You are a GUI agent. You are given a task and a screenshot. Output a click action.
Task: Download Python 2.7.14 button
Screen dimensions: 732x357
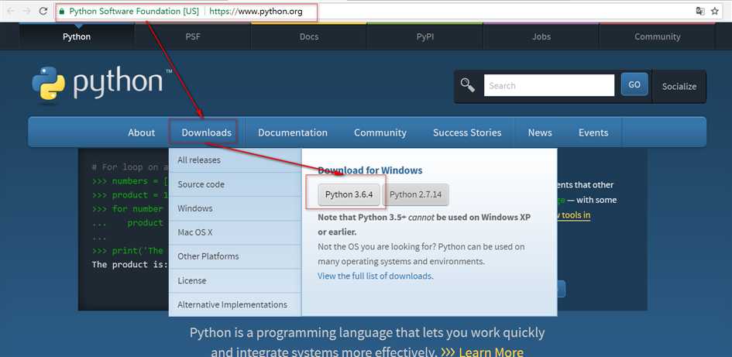[x=415, y=194]
